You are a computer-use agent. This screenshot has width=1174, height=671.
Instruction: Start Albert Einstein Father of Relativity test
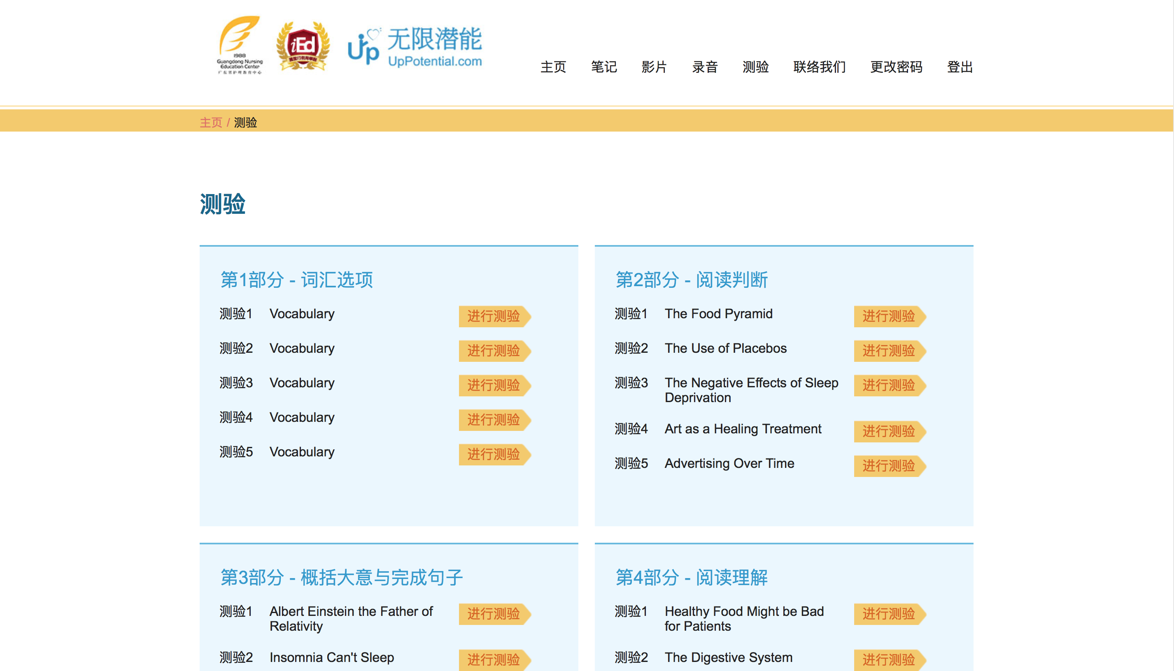[494, 614]
